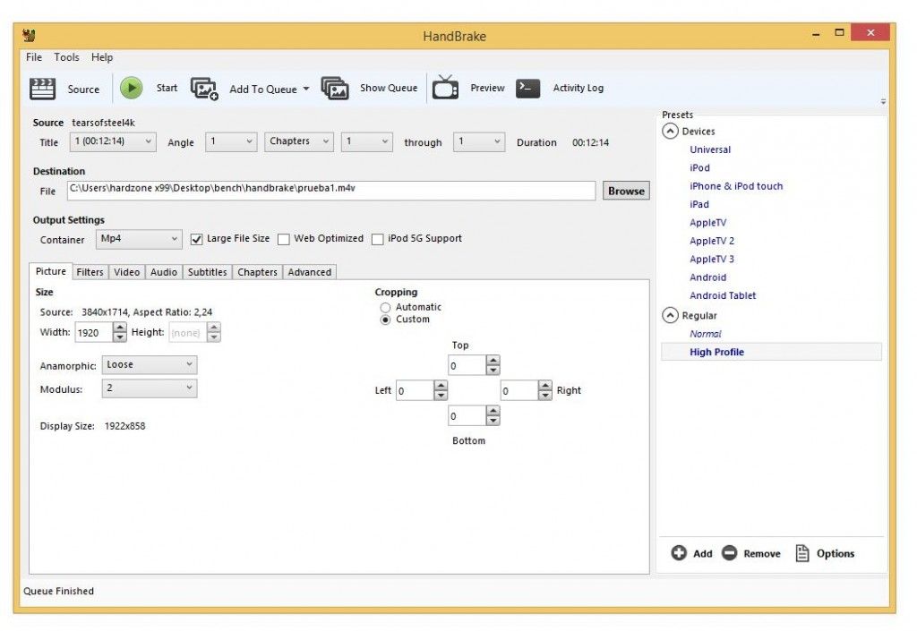This screenshot has height=631, width=917.
Task: Select Custom cropping radio button
Action: pos(385,320)
